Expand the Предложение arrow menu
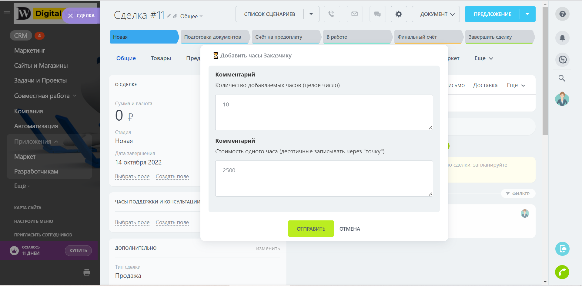Viewport: 582px width, 286px height. (x=527, y=14)
